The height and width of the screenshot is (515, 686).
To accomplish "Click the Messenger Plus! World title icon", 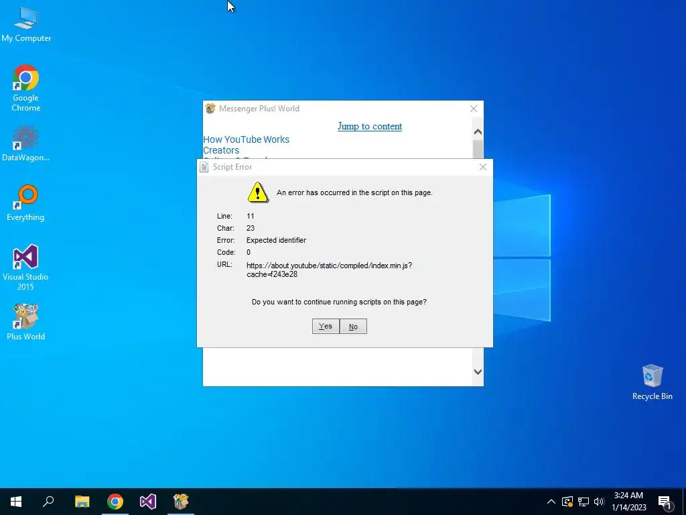I will 210,108.
